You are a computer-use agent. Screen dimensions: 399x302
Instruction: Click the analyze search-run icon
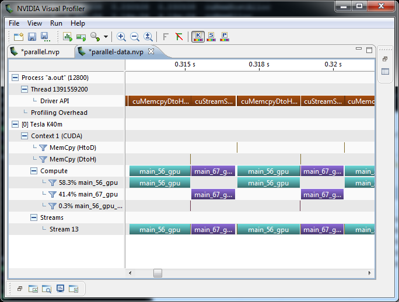click(95, 37)
